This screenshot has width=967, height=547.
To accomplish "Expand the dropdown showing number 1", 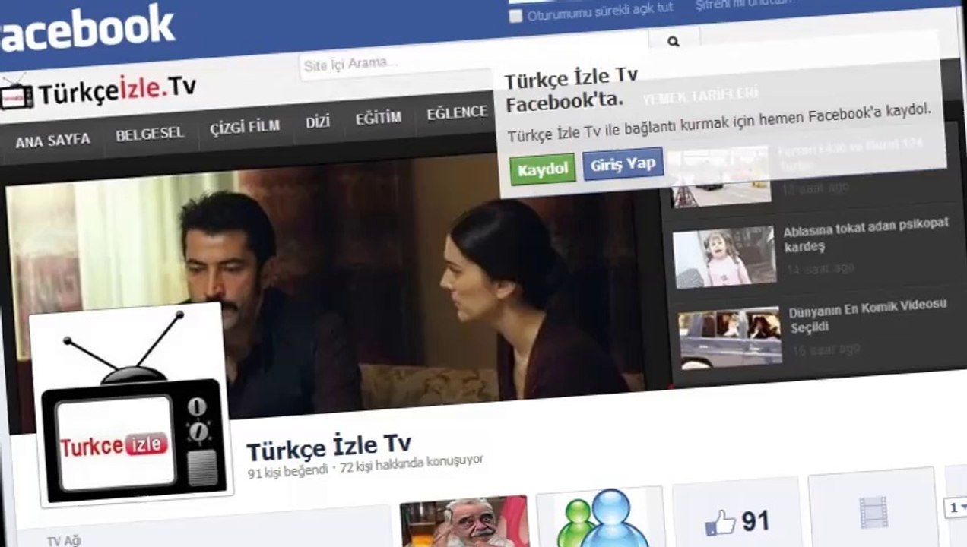I will 956,507.
